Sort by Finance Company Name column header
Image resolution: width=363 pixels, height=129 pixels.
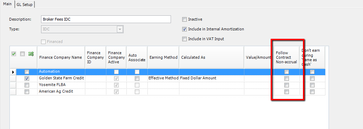[61, 57]
